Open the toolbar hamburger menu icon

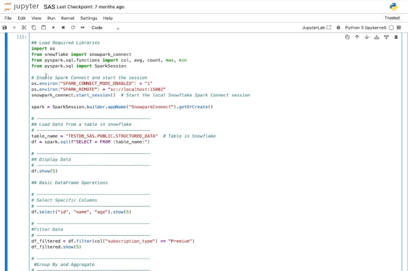[x=399, y=28]
